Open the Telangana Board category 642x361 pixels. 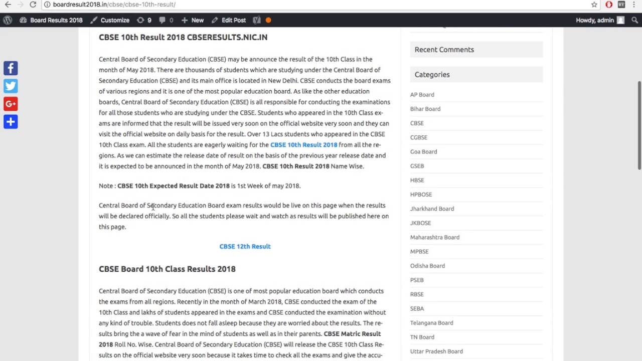pyautogui.click(x=432, y=323)
